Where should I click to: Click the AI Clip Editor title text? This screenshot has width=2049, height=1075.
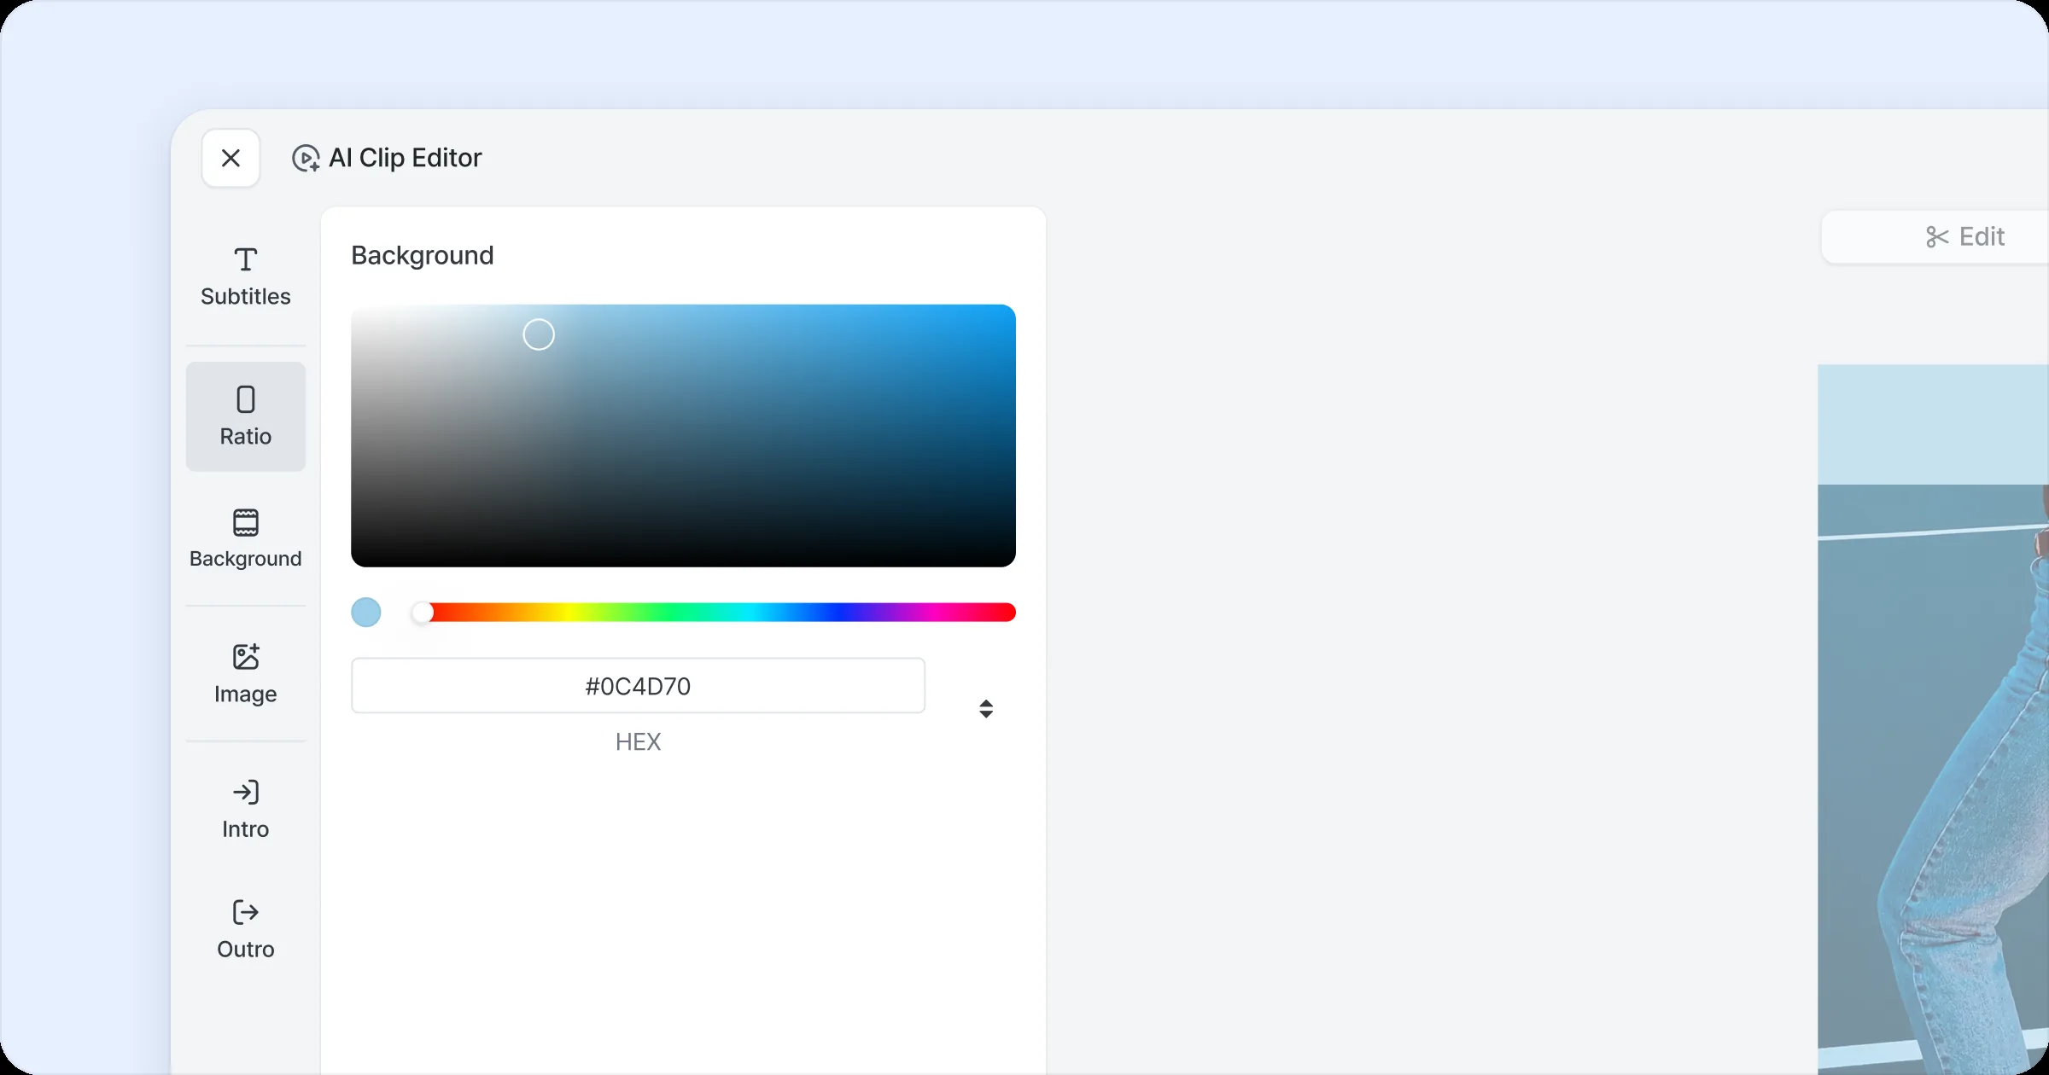(x=406, y=158)
